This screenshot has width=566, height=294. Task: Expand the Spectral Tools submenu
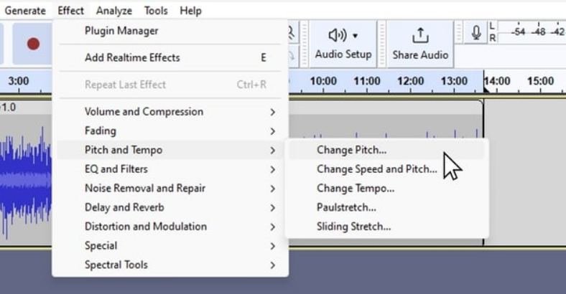coord(116,265)
